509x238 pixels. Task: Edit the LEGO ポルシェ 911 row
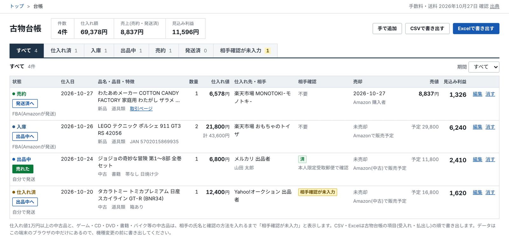478,127
